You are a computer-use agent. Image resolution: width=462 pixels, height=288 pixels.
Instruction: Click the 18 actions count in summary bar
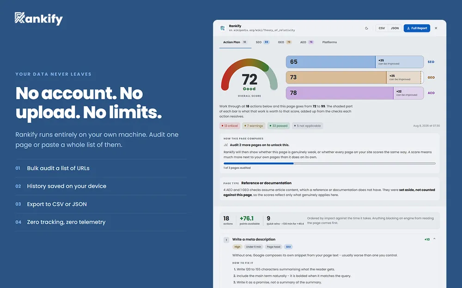pos(228,220)
